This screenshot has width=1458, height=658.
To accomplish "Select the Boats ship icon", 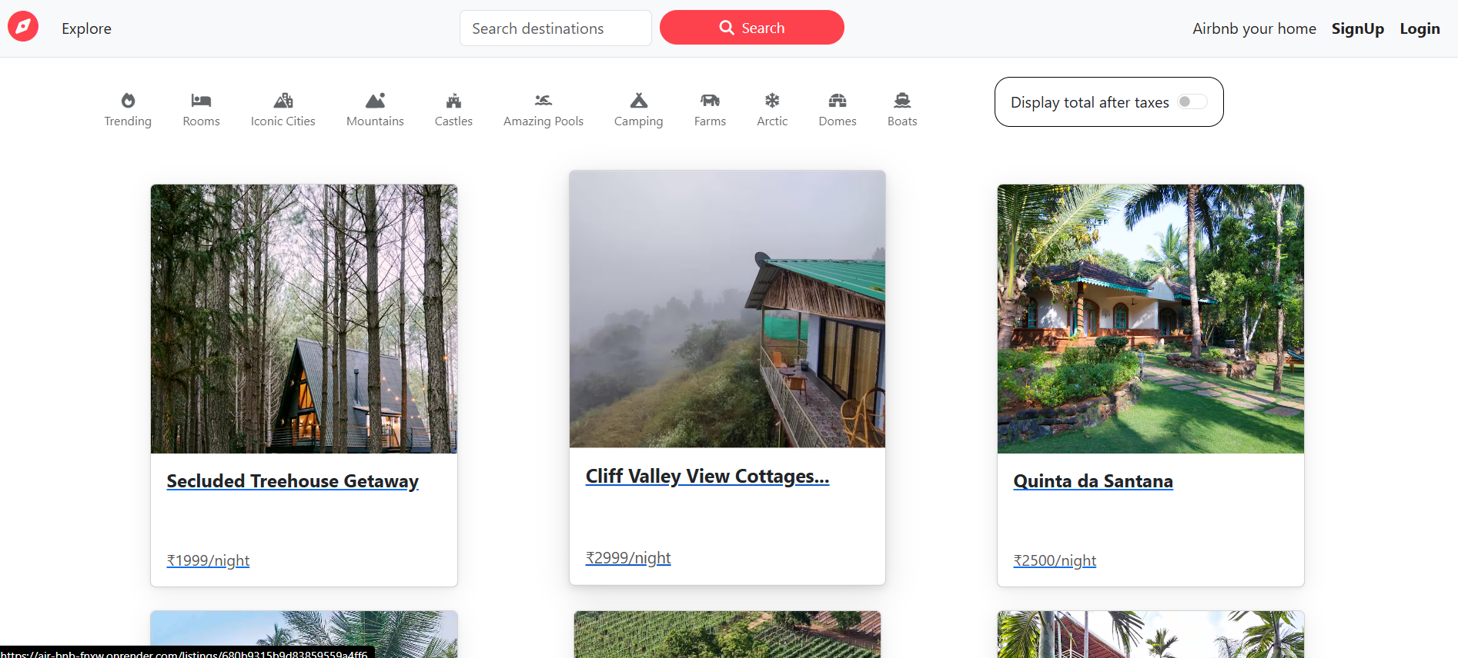I will [902, 101].
